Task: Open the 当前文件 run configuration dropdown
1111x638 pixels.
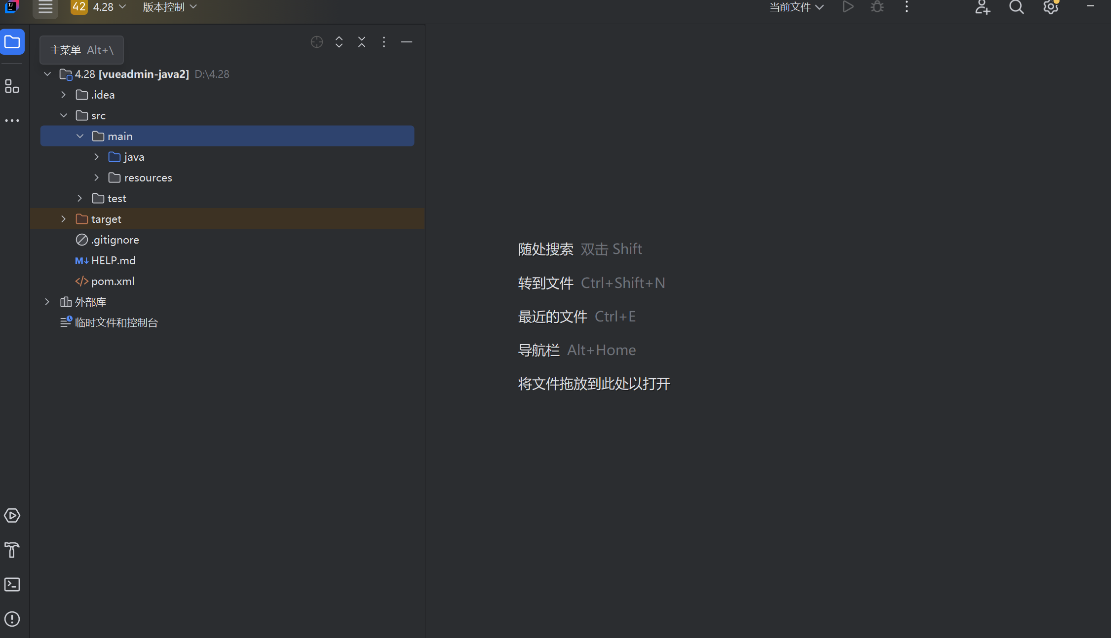Action: pyautogui.click(x=796, y=7)
